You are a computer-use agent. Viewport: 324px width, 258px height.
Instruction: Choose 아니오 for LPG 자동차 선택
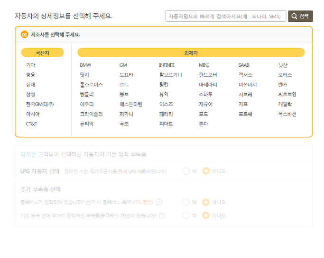coord(206,171)
